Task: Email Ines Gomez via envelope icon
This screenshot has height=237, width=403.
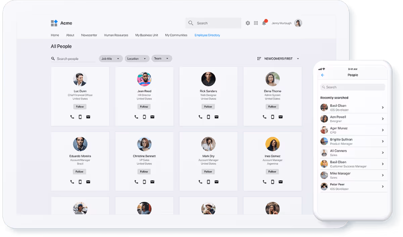Action: pos(281,182)
